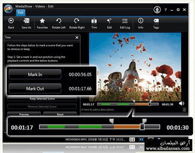
Task: Close the Trim panel
Action: point(77,37)
